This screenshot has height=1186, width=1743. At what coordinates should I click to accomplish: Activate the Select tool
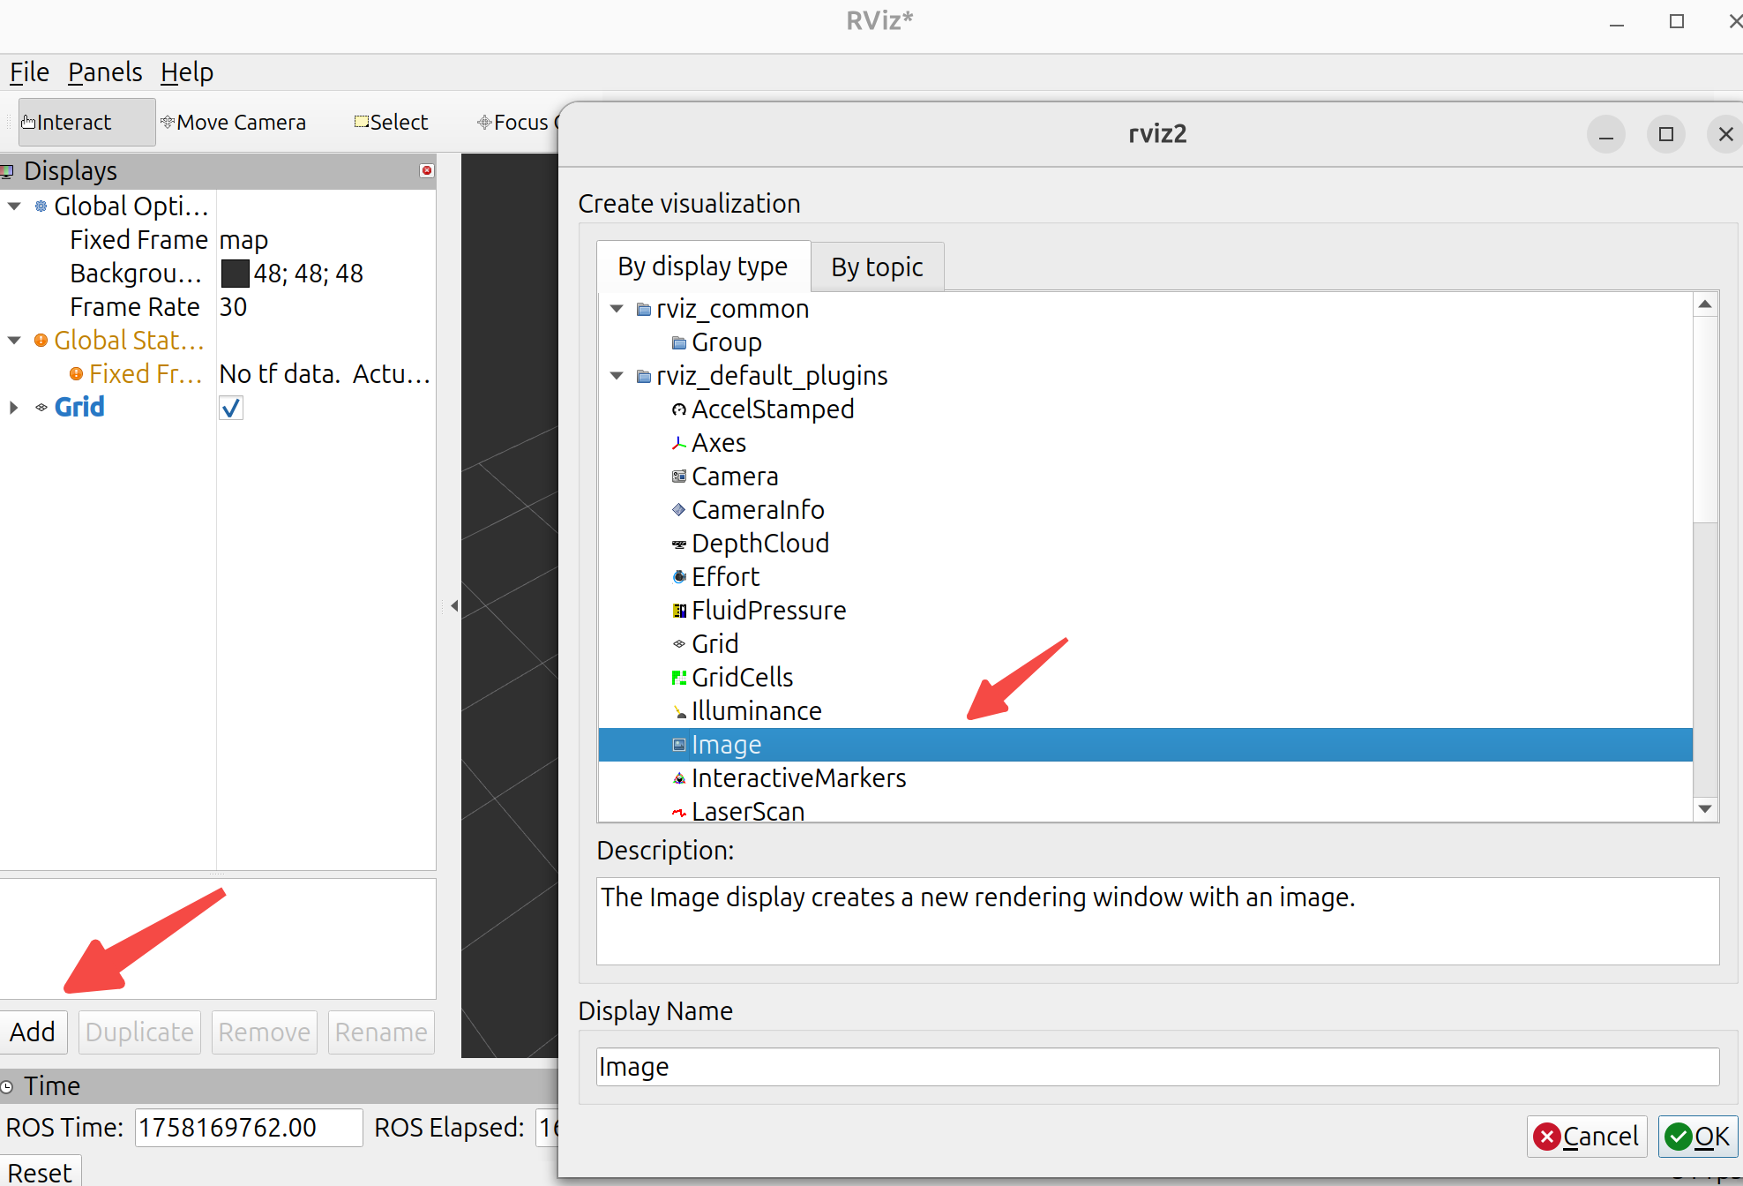[x=391, y=122]
